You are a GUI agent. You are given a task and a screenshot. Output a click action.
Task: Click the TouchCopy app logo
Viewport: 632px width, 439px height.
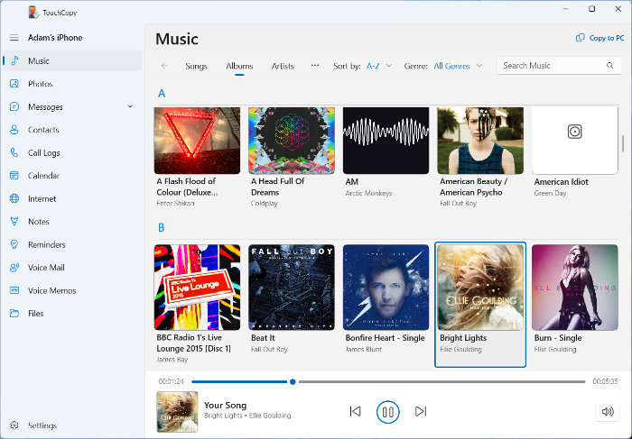point(33,13)
